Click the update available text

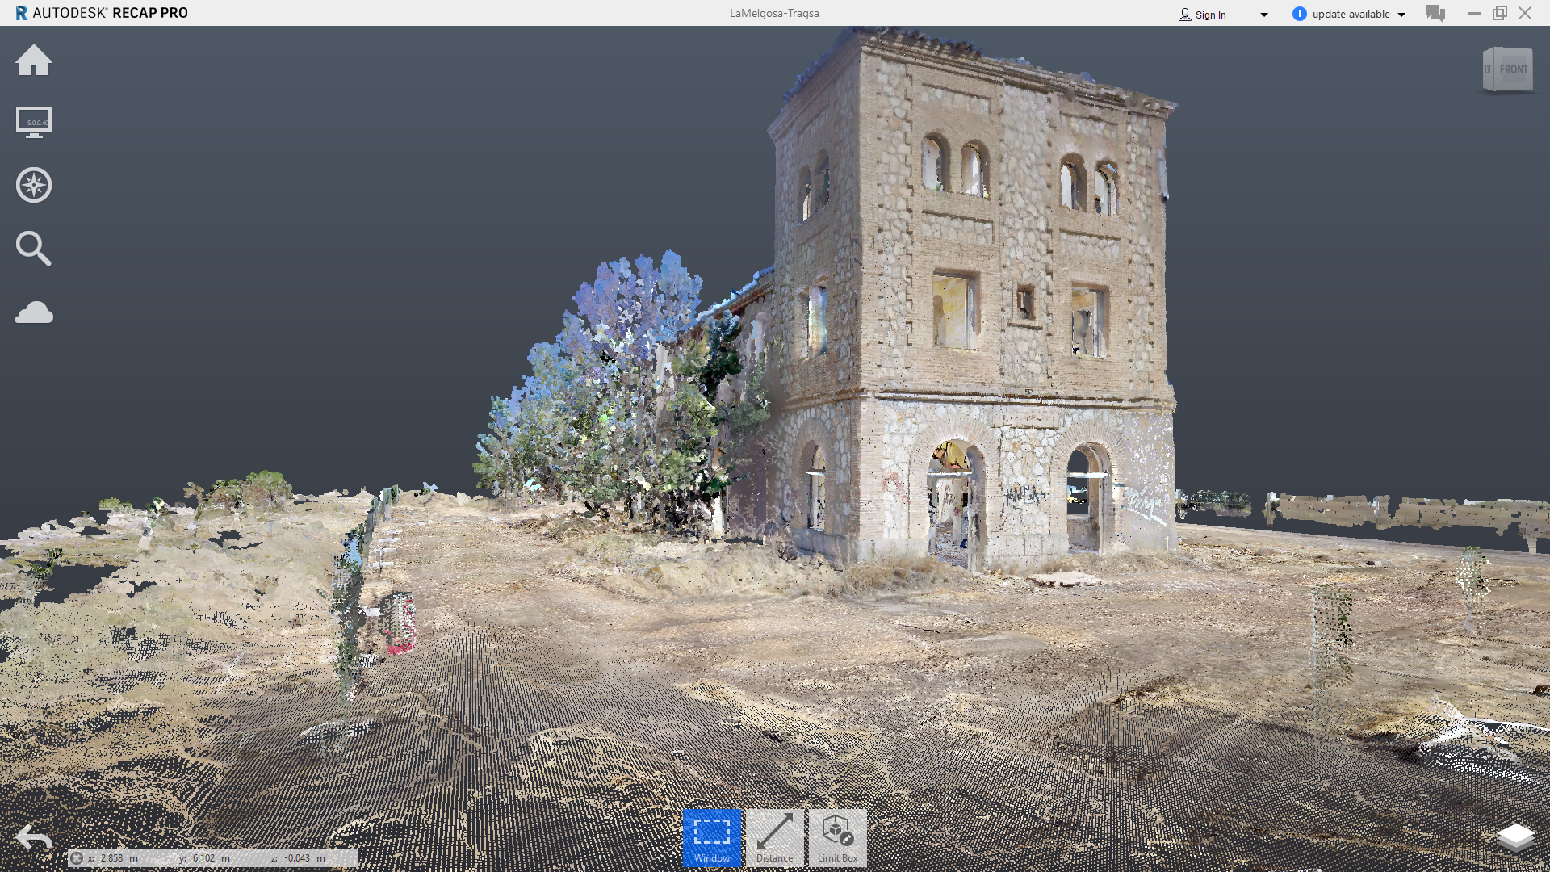[1351, 14]
